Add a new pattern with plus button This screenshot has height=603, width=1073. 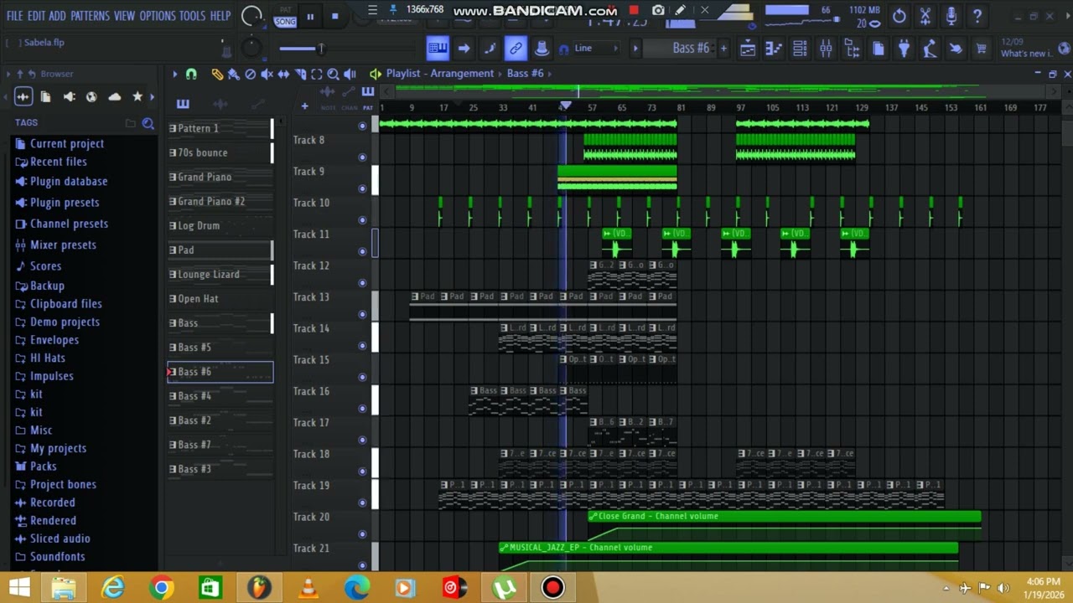click(x=723, y=49)
